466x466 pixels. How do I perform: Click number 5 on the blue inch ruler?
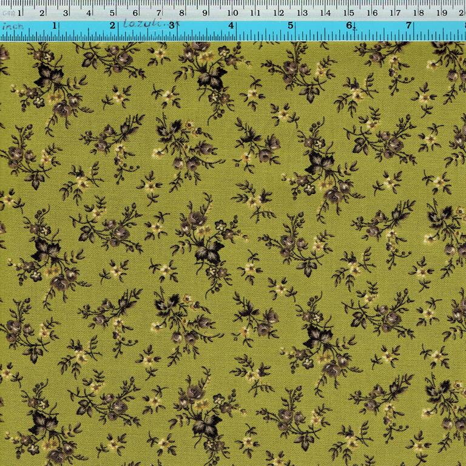point(291,25)
